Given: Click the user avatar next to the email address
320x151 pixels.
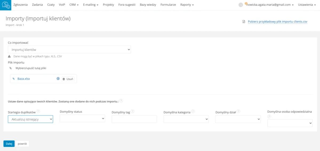Looking at the screenshot, I should point(241,5).
